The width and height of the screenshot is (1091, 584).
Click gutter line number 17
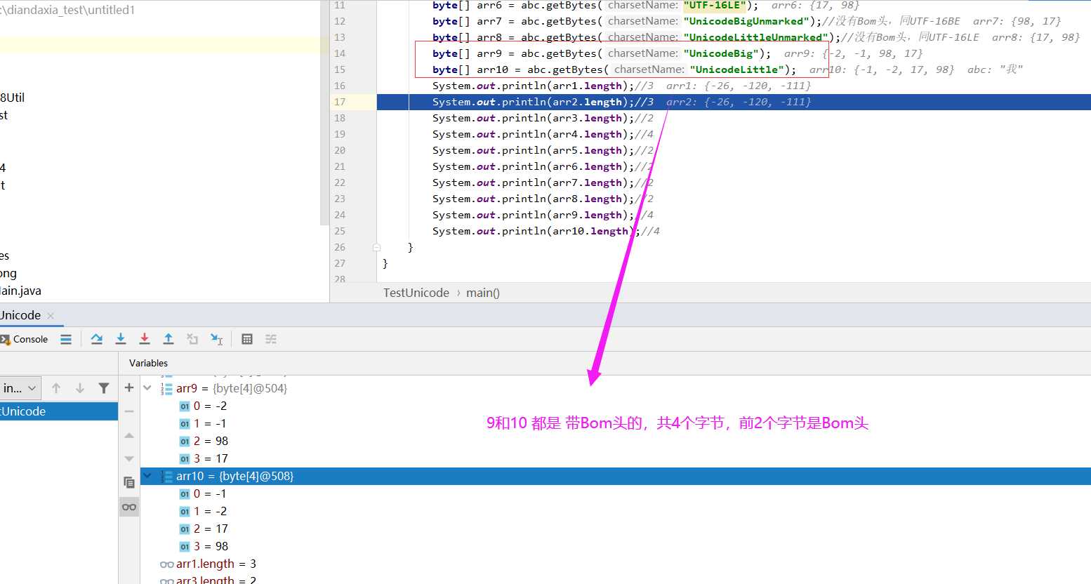pos(340,102)
